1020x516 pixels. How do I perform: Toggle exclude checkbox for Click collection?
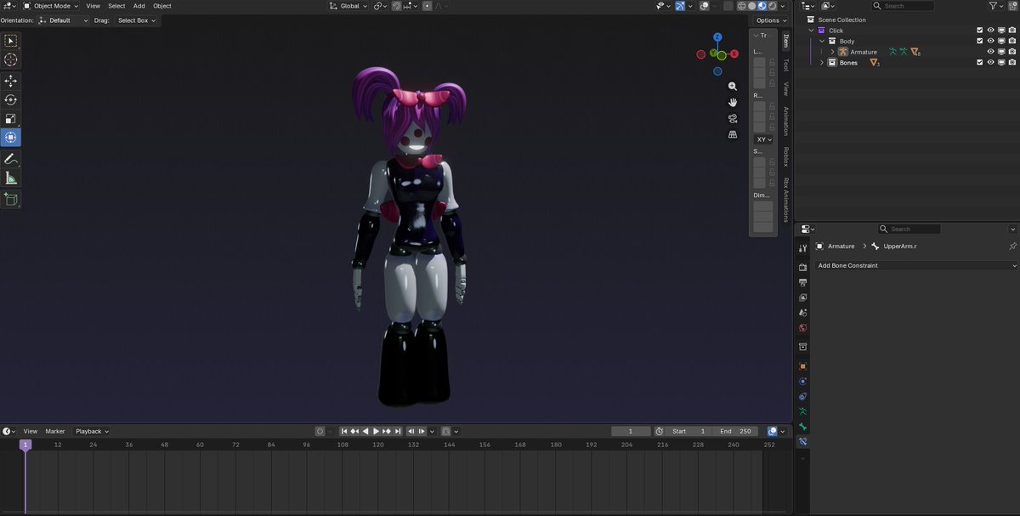coord(980,31)
